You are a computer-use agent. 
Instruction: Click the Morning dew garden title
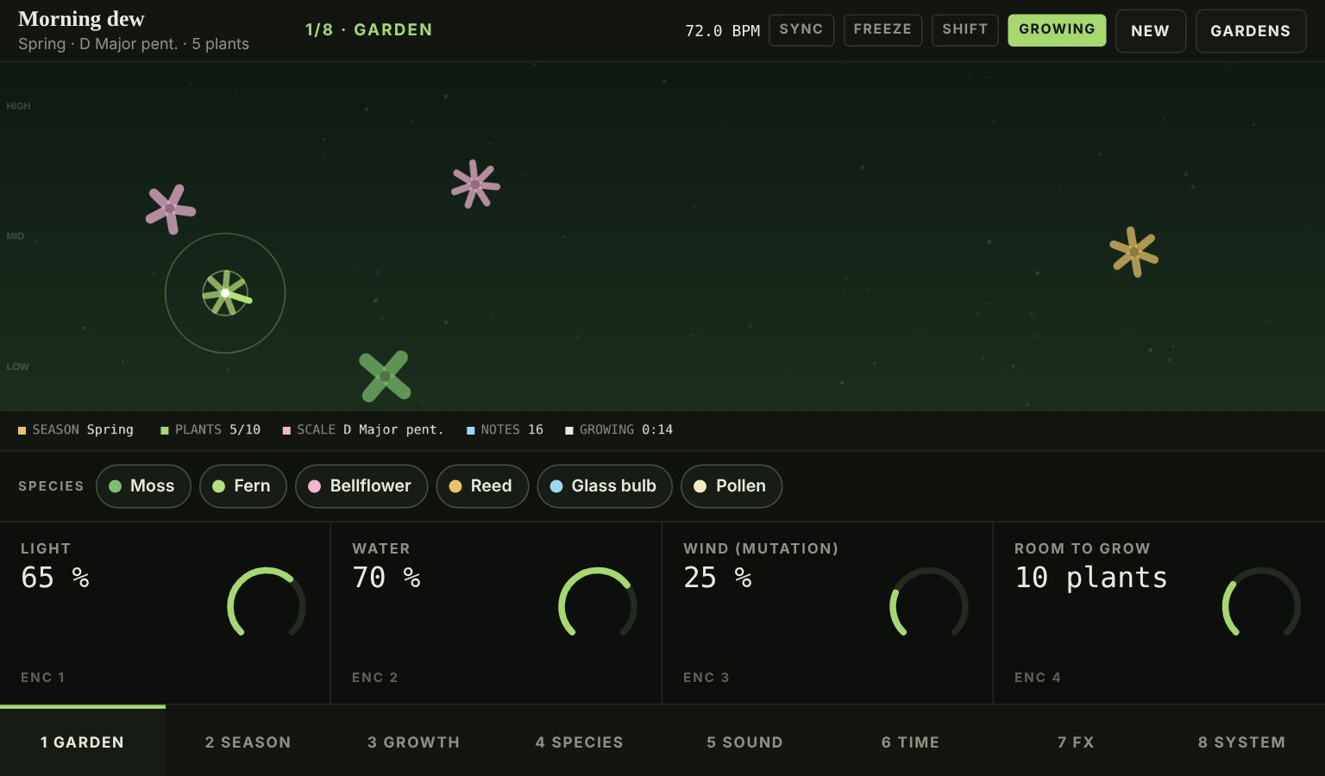(81, 19)
